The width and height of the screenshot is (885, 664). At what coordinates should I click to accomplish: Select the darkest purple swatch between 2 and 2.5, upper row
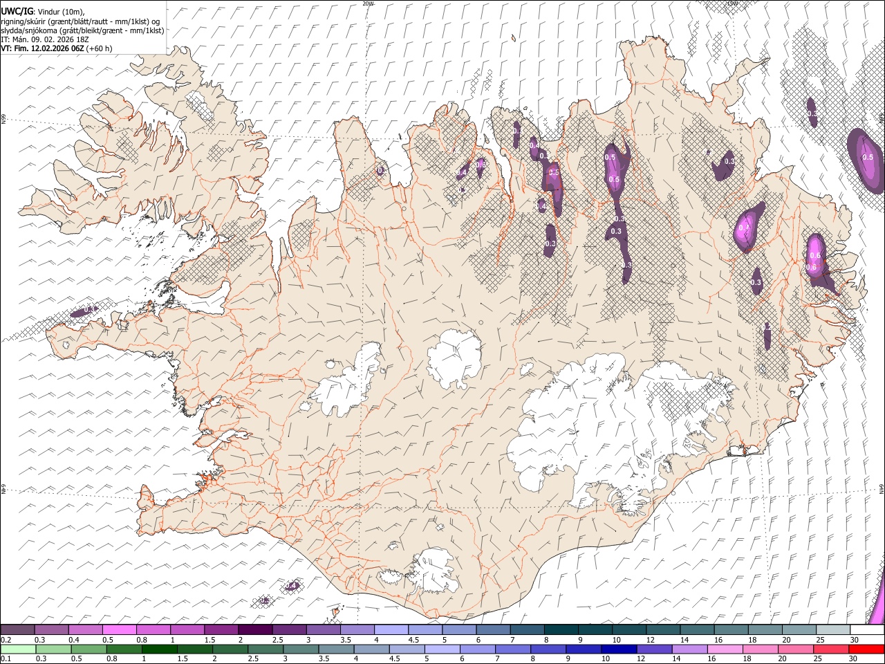[255, 630]
